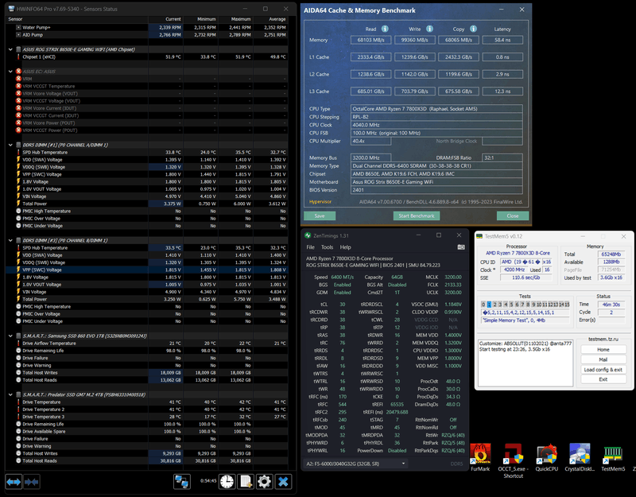Open ZenTimings DIMM slot dropdown
The width and height of the screenshot is (636, 497).
click(355, 464)
